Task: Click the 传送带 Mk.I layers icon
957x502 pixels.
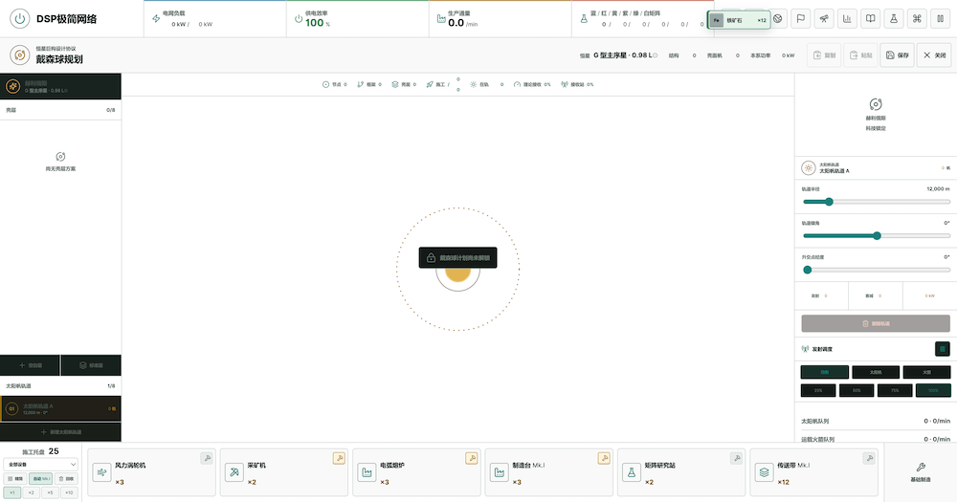Action: click(x=764, y=472)
